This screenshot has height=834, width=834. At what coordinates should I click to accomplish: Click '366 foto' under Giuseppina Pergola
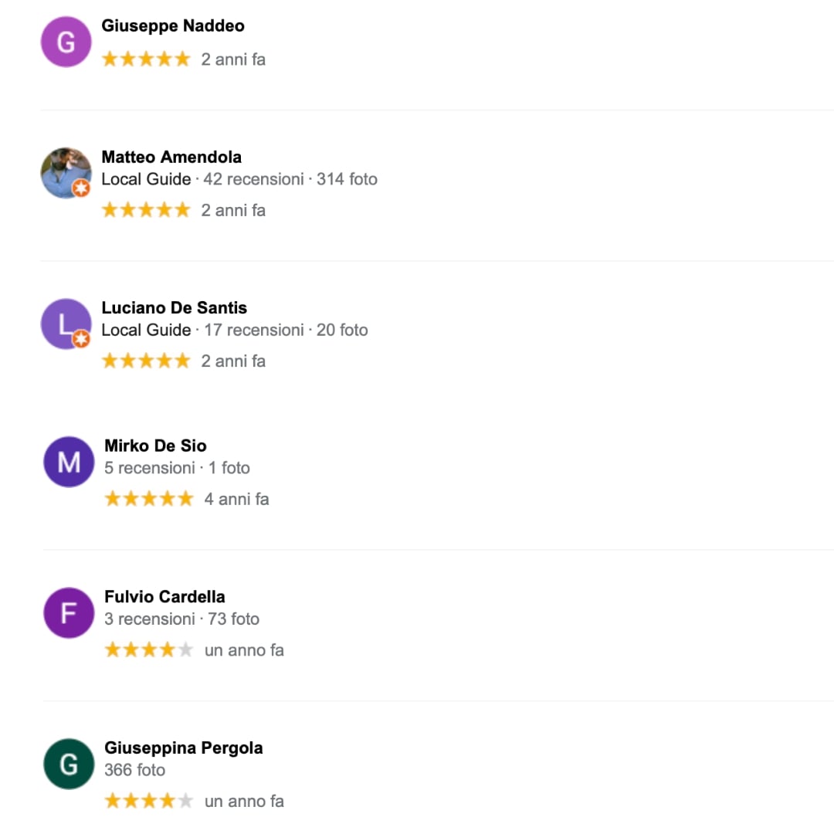[134, 770]
